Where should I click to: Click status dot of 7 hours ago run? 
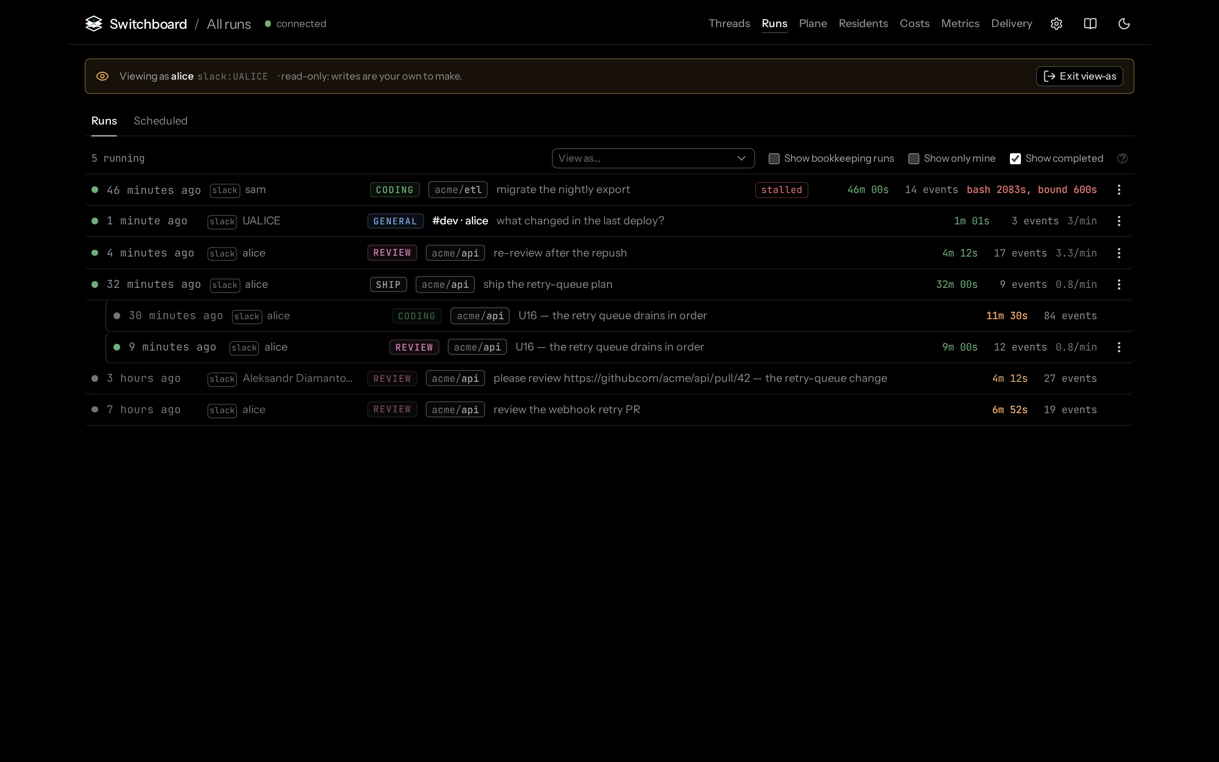(x=95, y=409)
